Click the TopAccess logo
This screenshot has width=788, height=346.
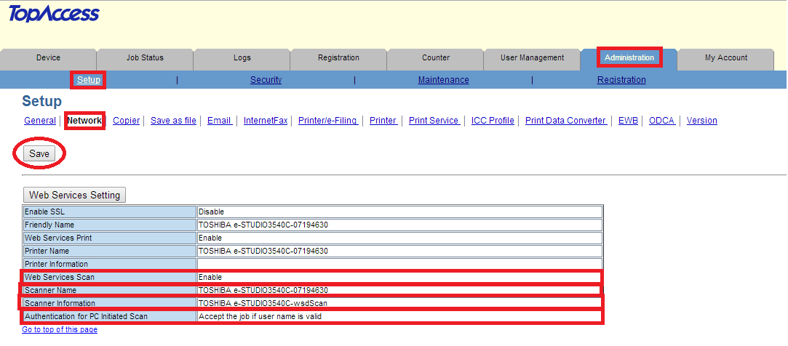tap(53, 14)
